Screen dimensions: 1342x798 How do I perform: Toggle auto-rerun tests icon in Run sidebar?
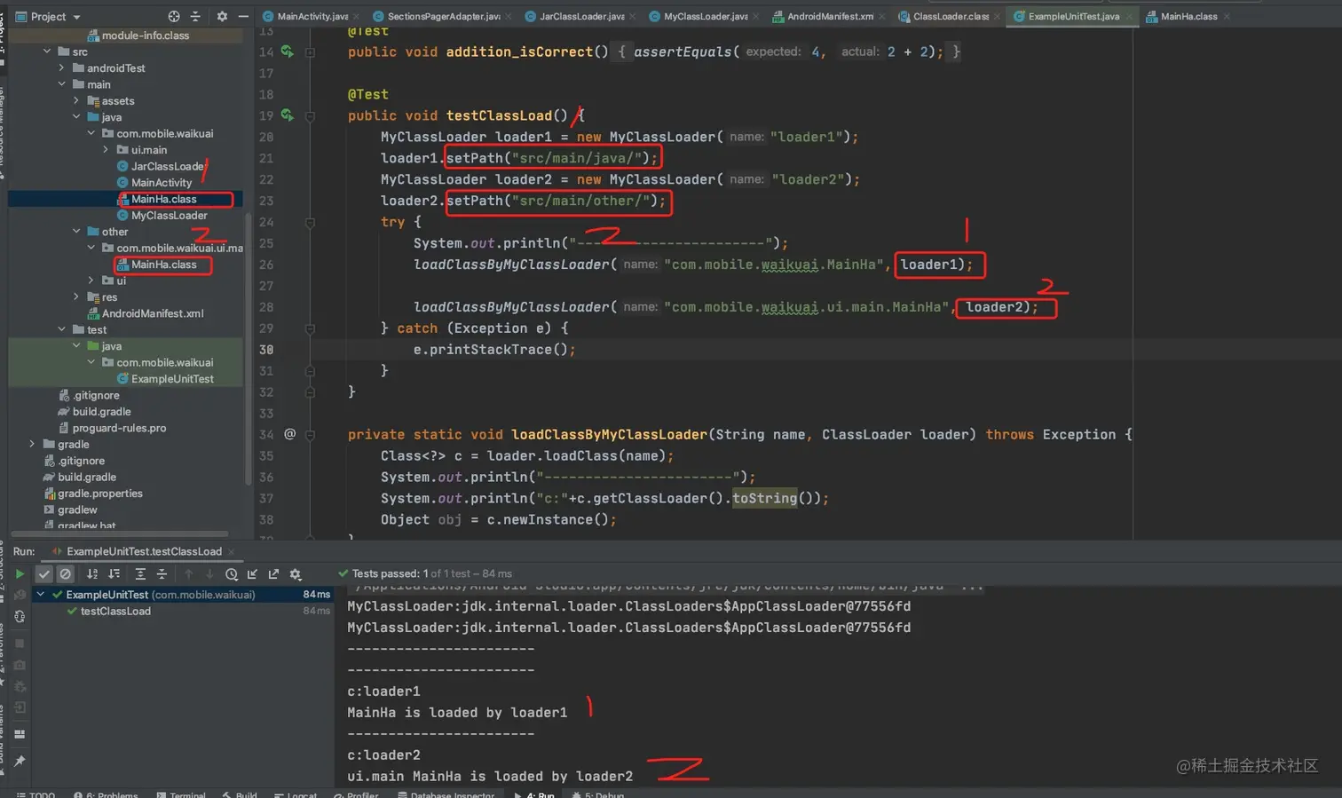click(20, 617)
